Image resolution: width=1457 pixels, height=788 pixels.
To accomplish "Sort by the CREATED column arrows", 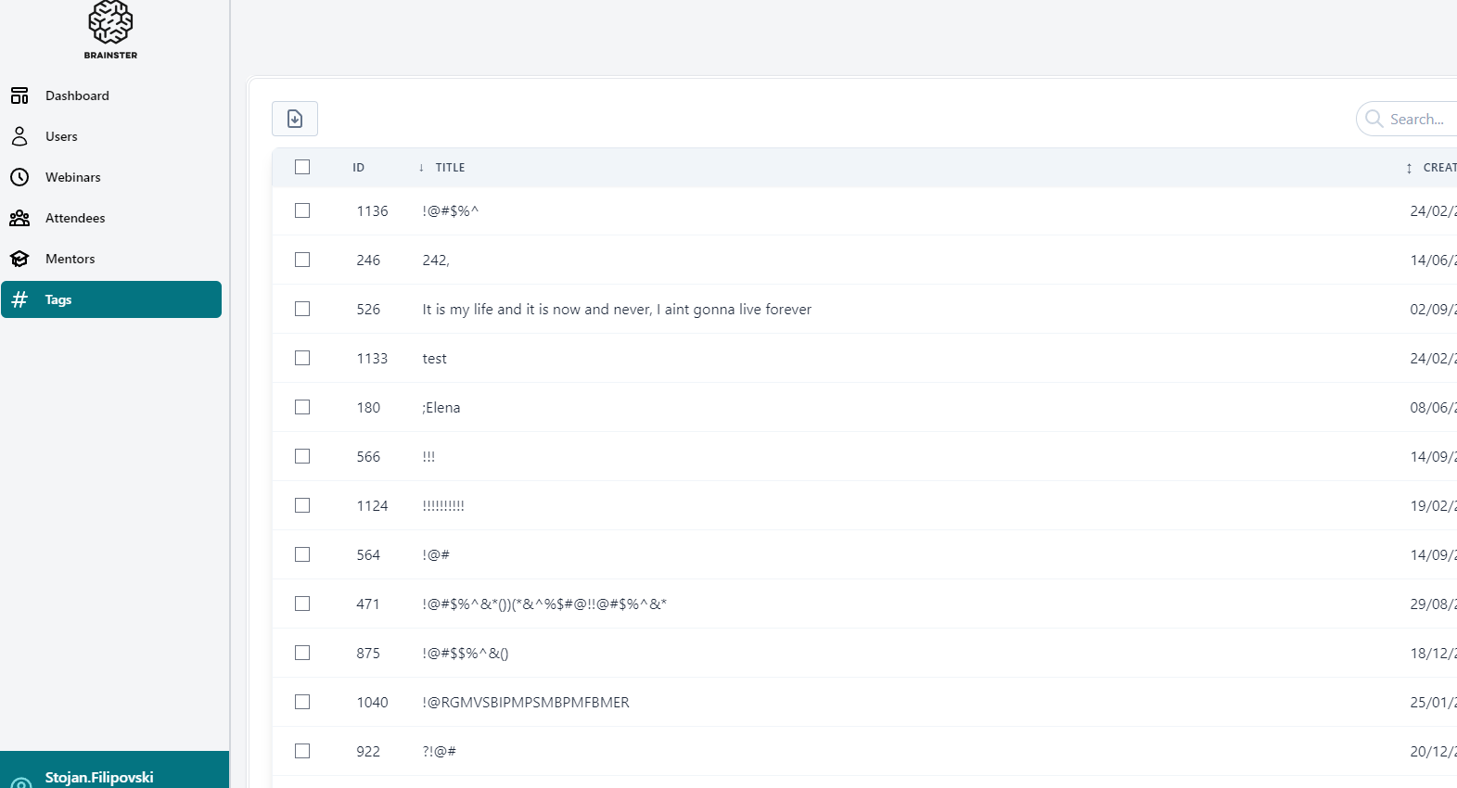I will 1408,168.
